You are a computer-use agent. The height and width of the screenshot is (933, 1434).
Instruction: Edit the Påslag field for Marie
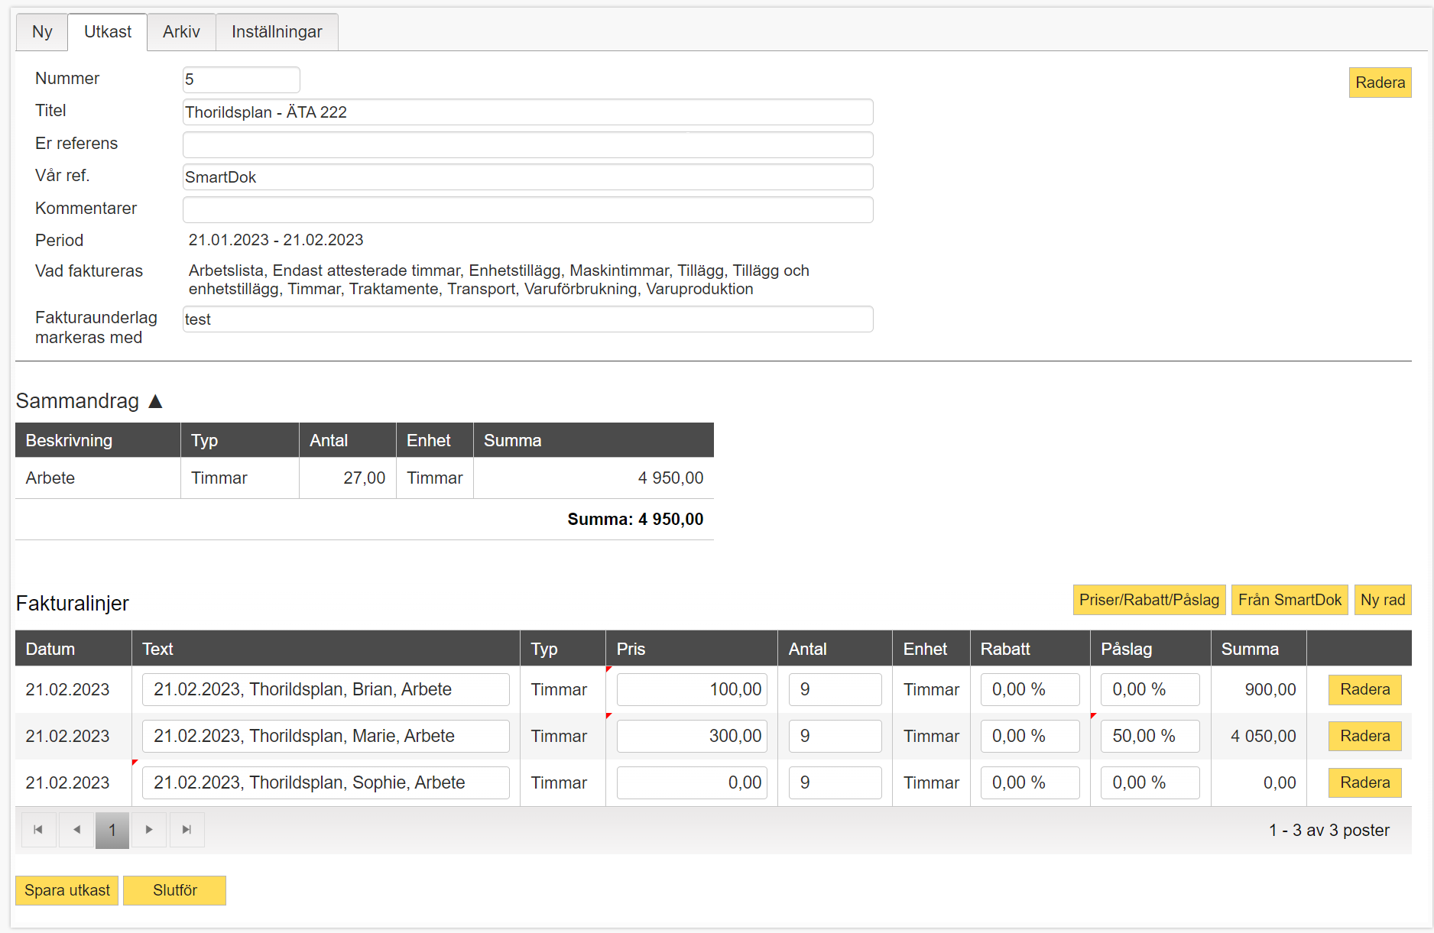pos(1150,736)
